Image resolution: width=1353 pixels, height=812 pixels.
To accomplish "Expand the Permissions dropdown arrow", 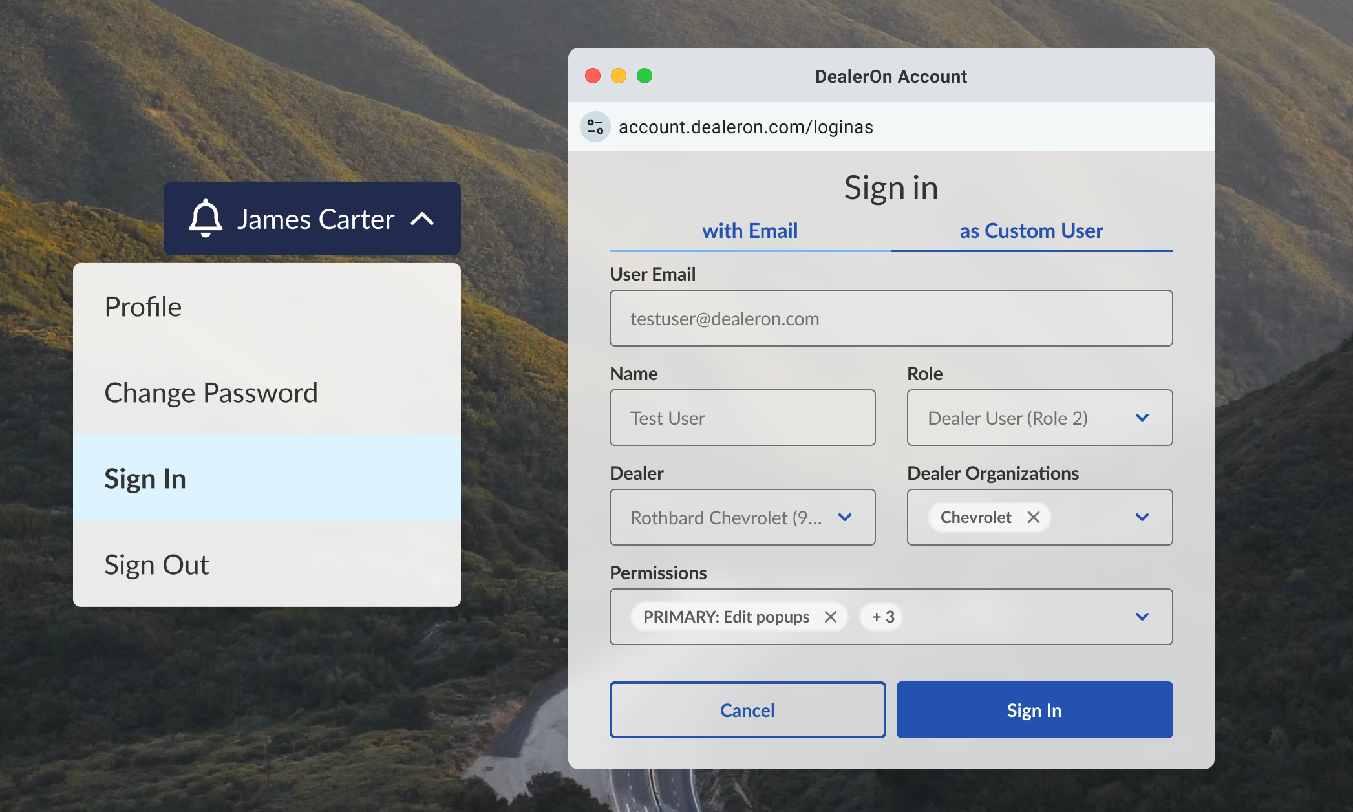I will tap(1142, 617).
